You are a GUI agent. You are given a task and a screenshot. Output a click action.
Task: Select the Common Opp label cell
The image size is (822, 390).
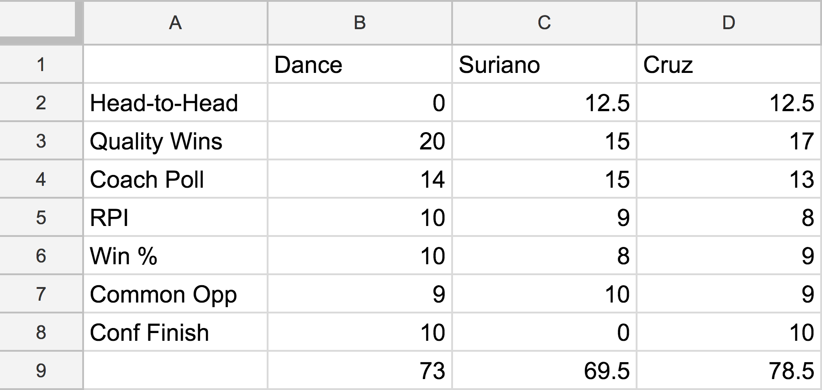(175, 294)
